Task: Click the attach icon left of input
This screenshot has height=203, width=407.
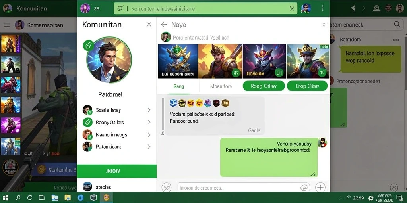Action: [x=166, y=187]
